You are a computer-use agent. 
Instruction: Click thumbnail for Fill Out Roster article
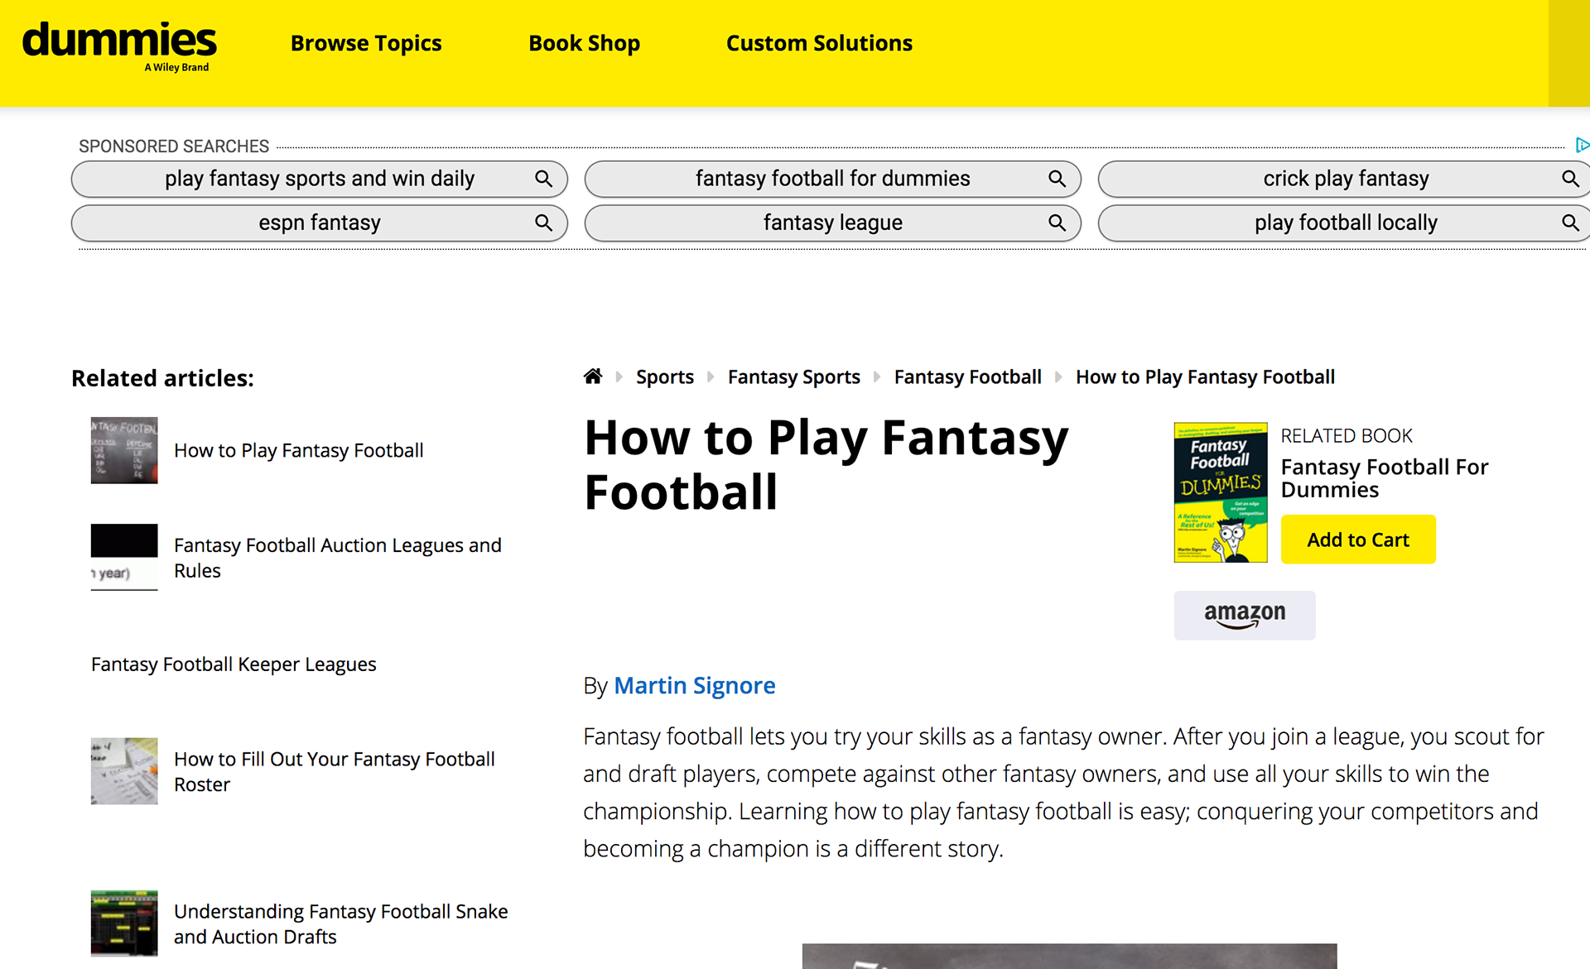(124, 771)
